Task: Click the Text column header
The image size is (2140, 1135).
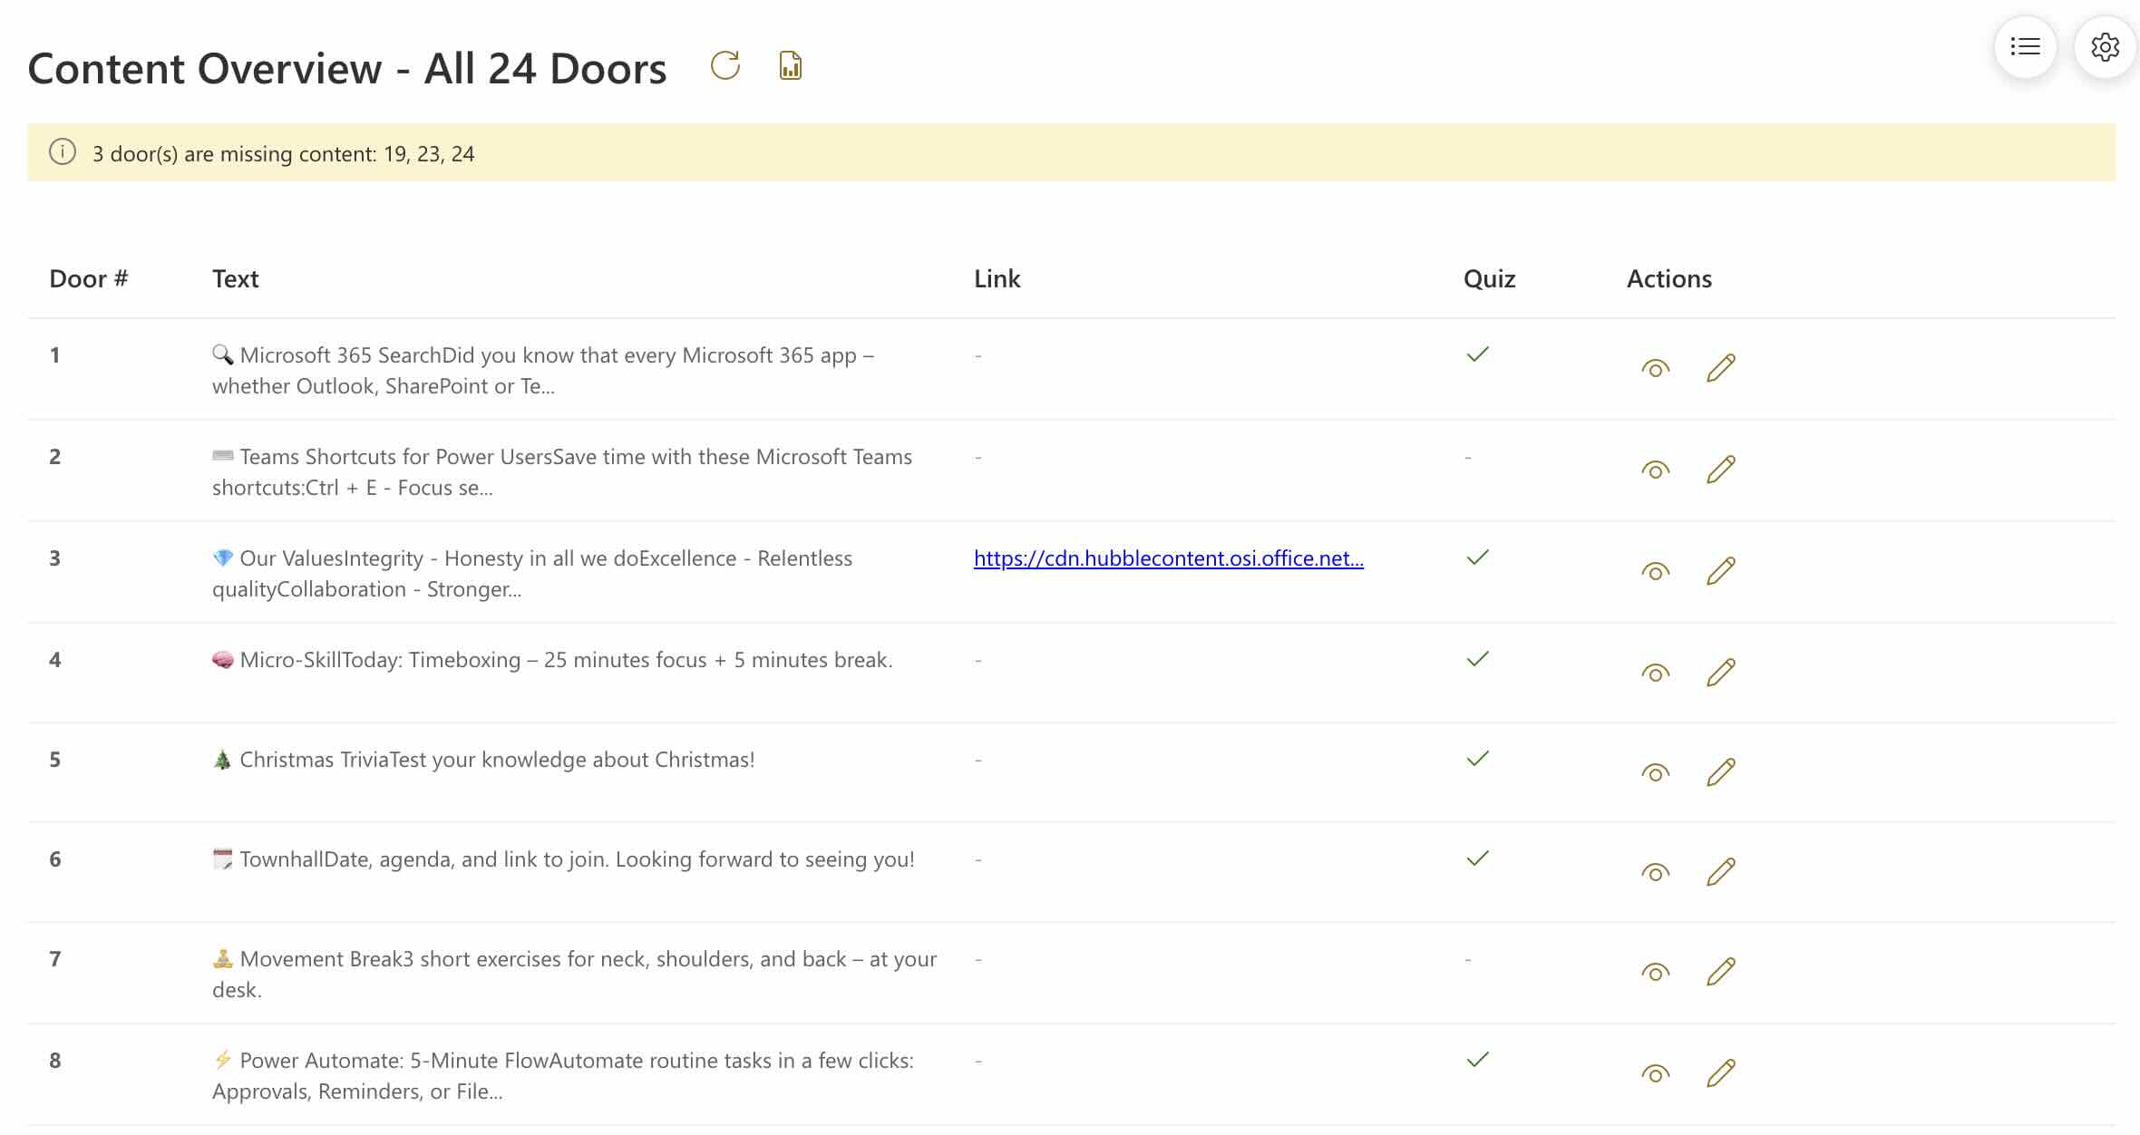Action: [x=235, y=278]
